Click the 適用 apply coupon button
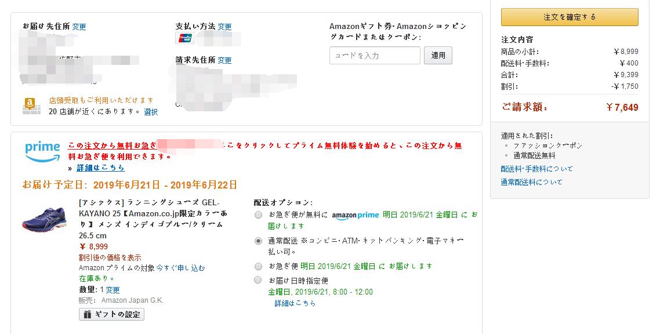Viewport: 660px width, 334px height. (438, 56)
